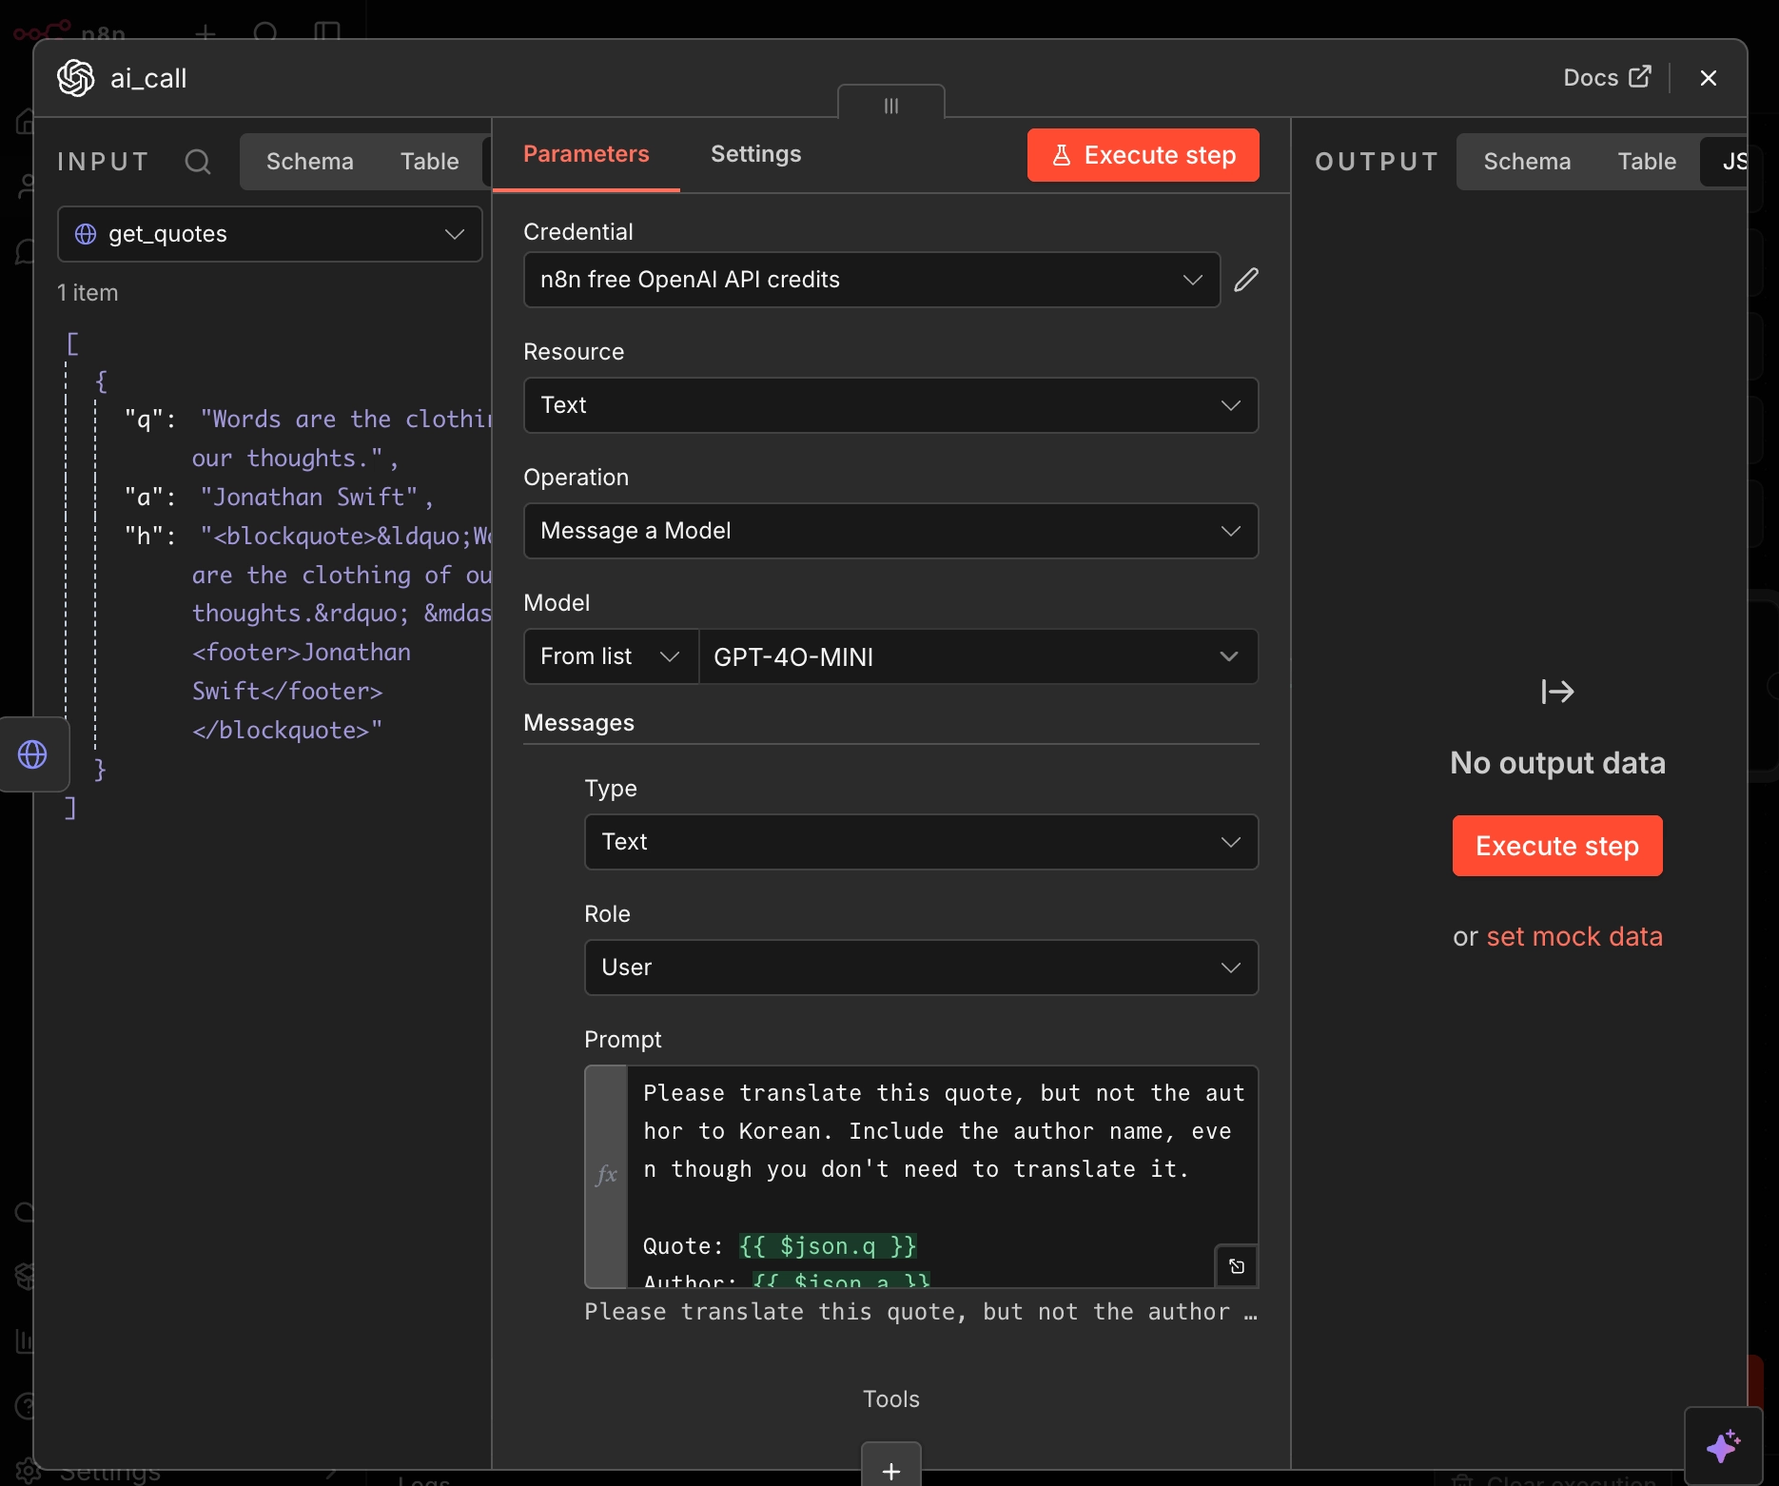Click the {{ $json.q }} expression in the prompt
Image resolution: width=1779 pixels, height=1486 pixels.
tap(828, 1246)
